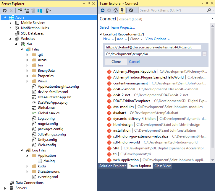Click Team Explorer refresh icon
This screenshot has width=215, height=191.
pyautogui.click(x=131, y=10)
